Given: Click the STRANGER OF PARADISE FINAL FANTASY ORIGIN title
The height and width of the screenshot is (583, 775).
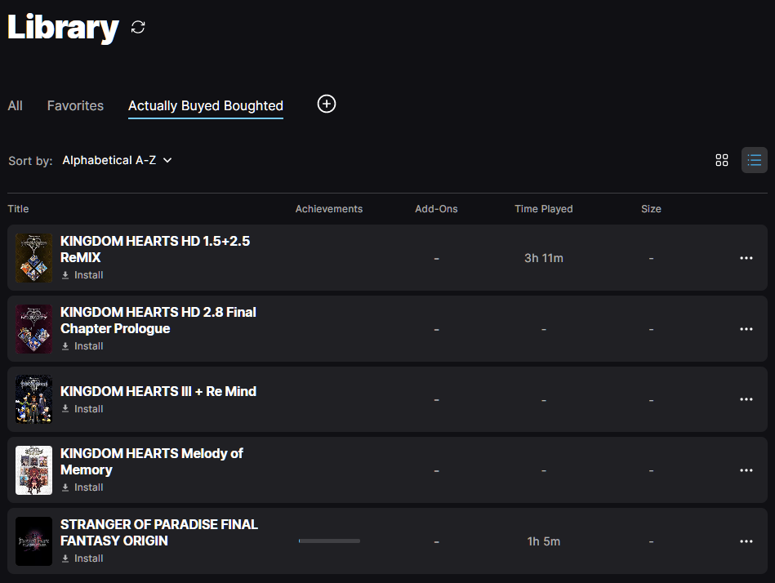Looking at the screenshot, I should [159, 532].
